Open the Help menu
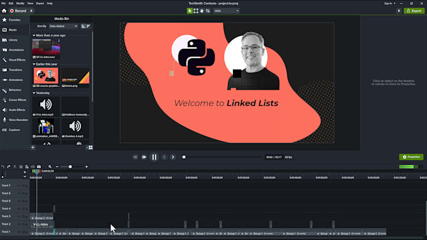Screen dimensions: 427x240 point(50,3)
